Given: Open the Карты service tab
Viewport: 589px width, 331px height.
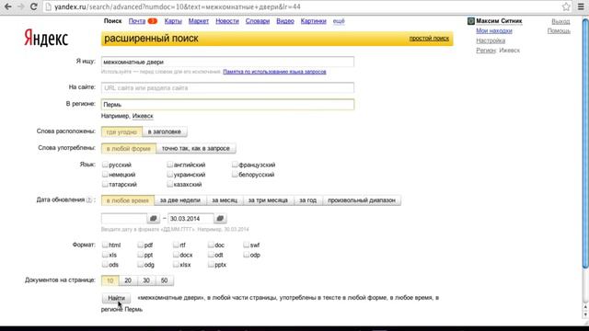Looking at the screenshot, I should click(173, 21).
